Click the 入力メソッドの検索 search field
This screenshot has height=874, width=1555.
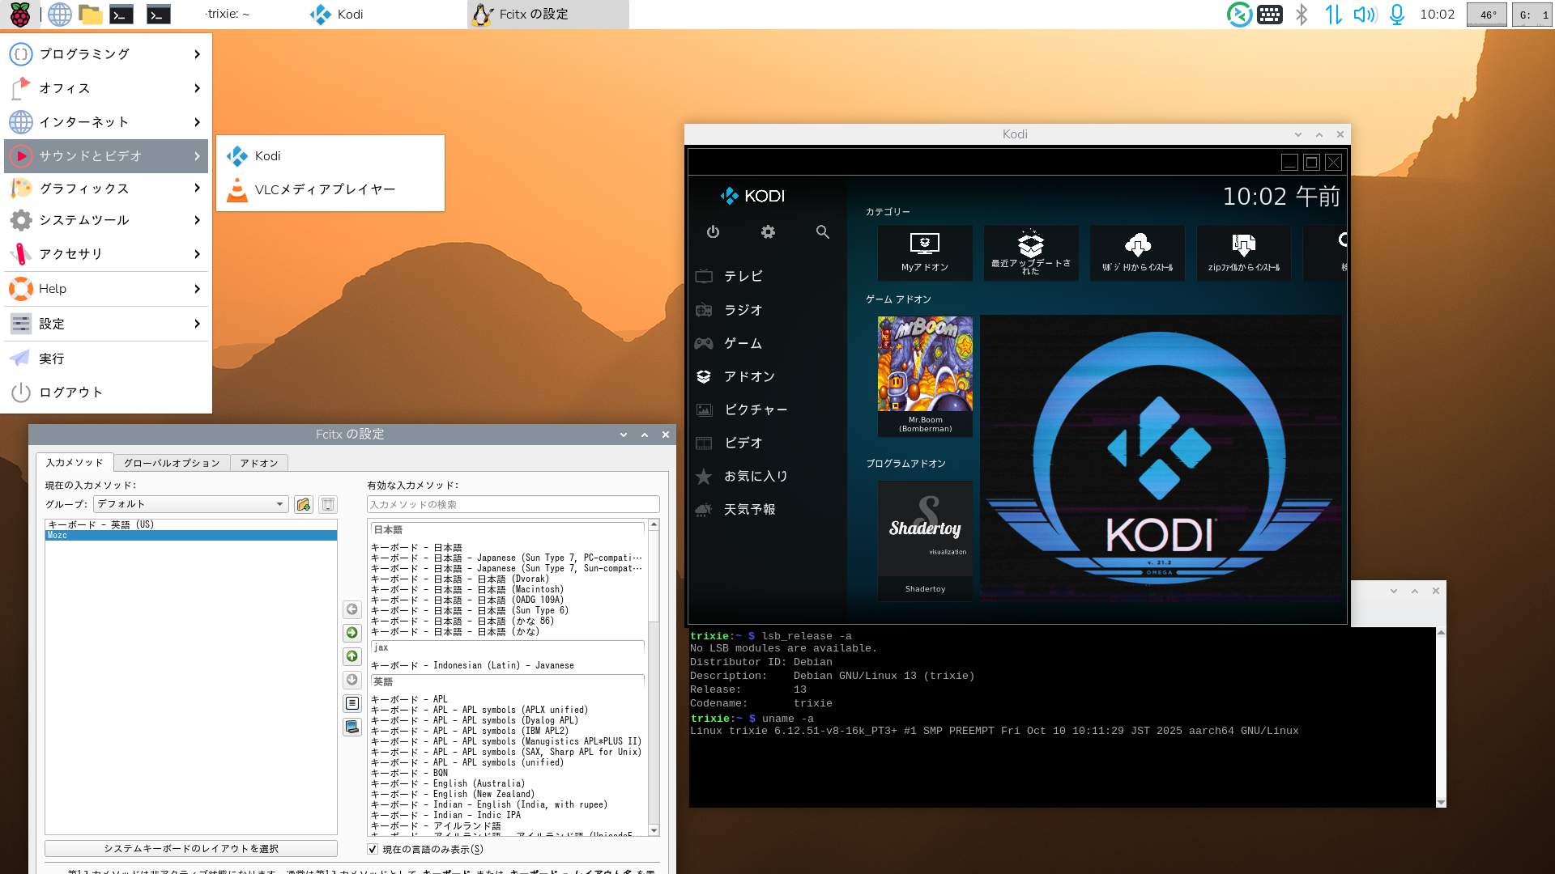(513, 504)
